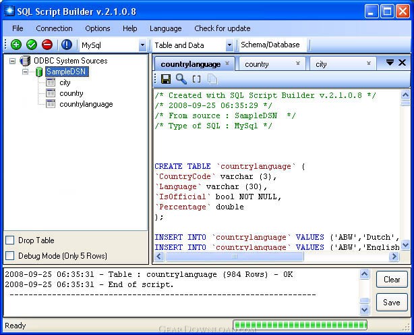Open the Language menu
Screen dimensions: 414x335
[166, 28]
